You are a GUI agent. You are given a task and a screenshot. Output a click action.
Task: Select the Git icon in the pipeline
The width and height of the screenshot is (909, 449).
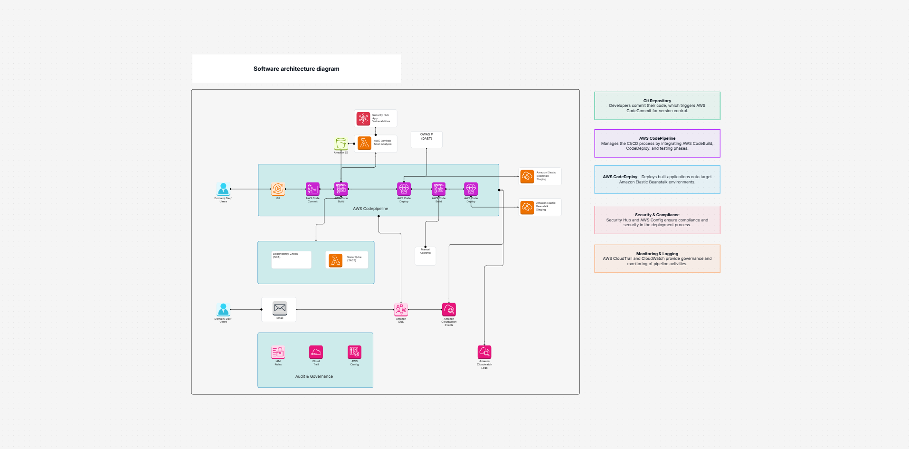click(278, 189)
